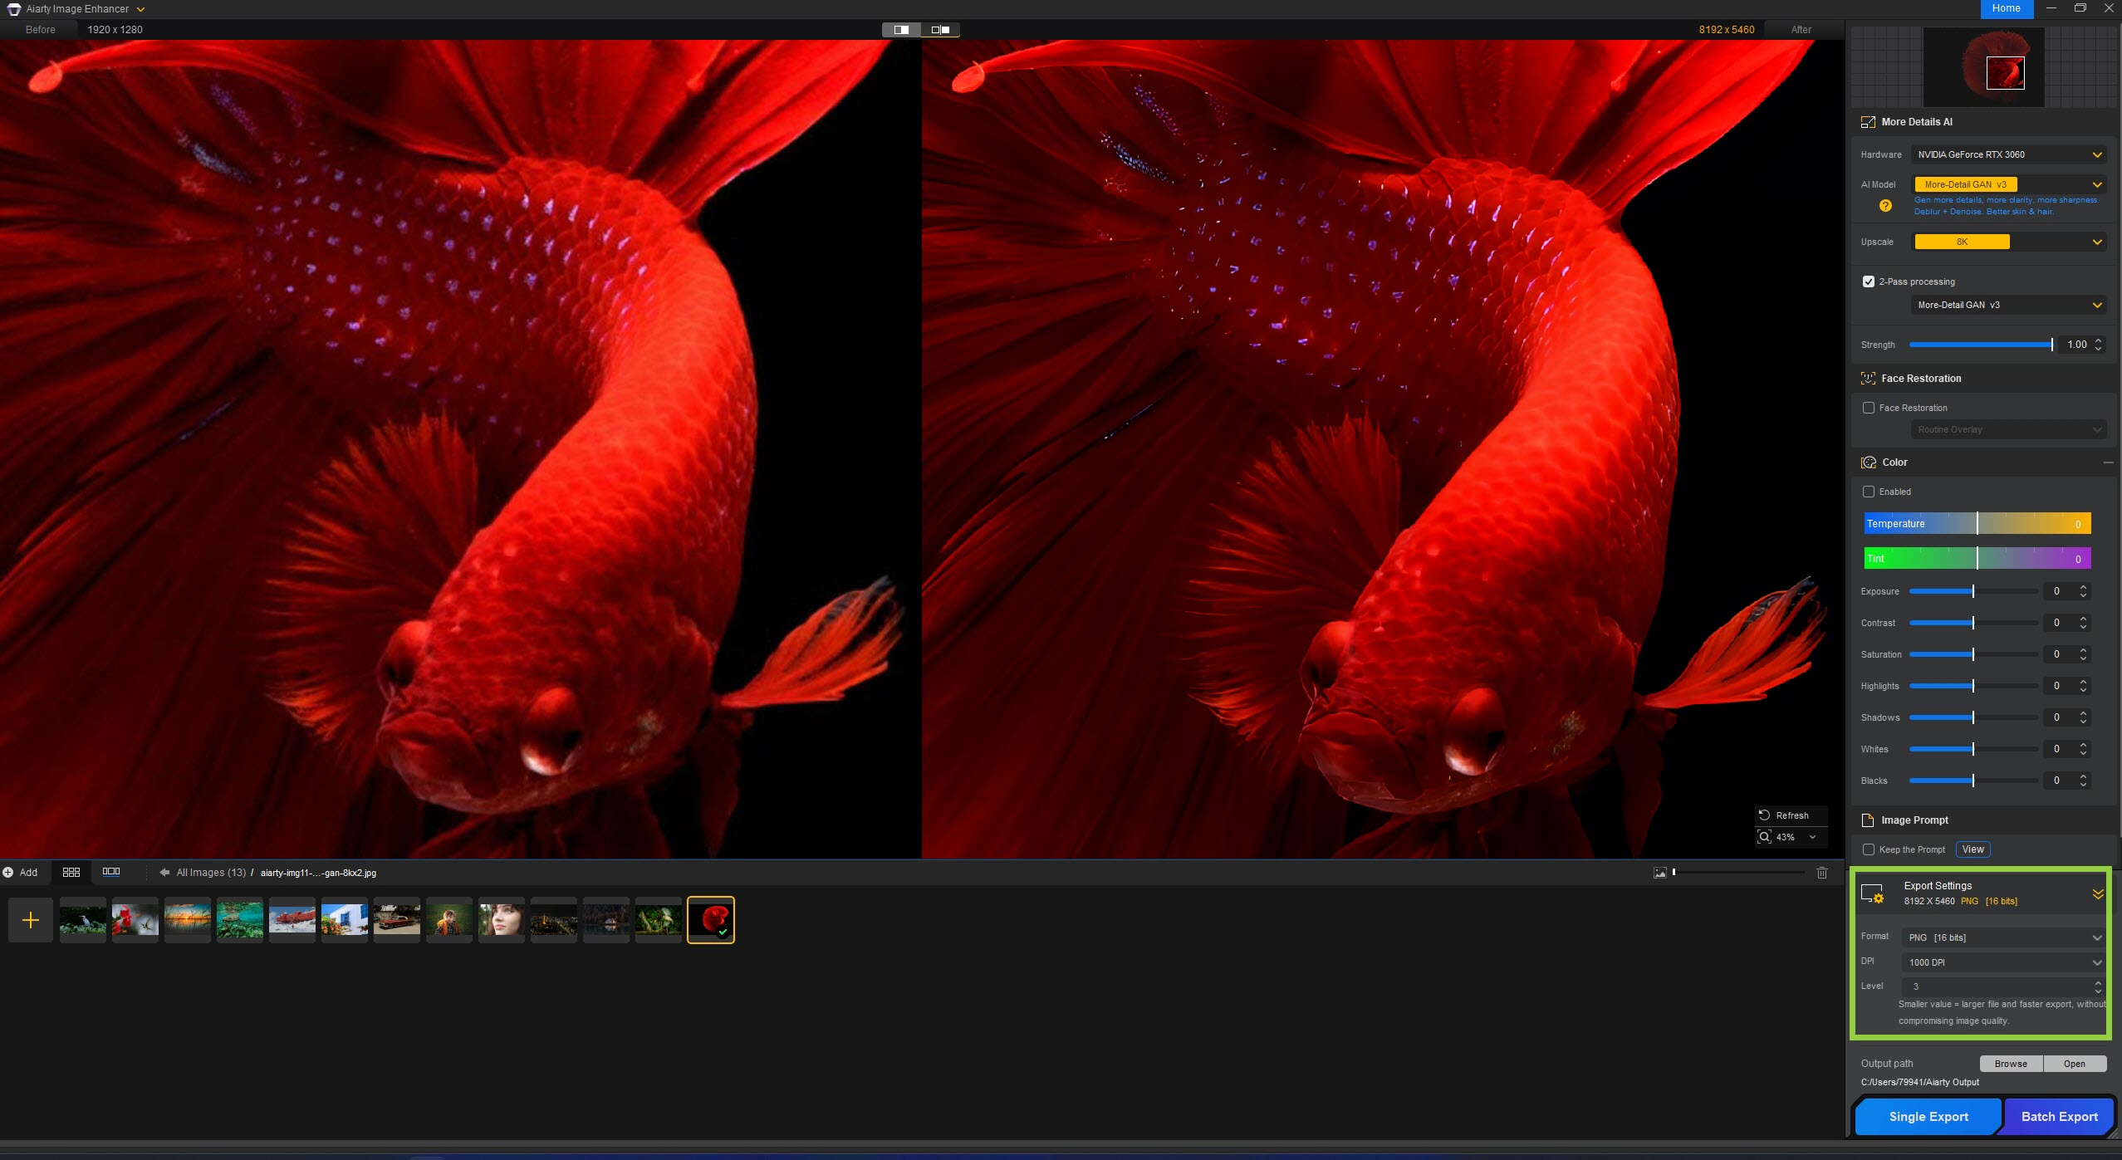Image resolution: width=2122 pixels, height=1160 pixels.
Task: Click the yellow plus add-image tile
Action: coord(31,920)
